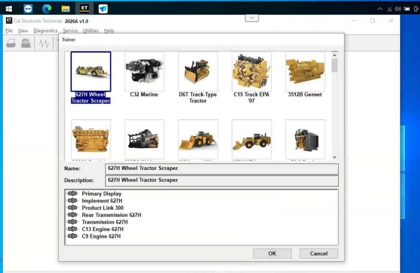The height and width of the screenshot is (273, 420).
Task: Click the thumbnail list scroll-up arrow
Action: pyautogui.click(x=335, y=55)
